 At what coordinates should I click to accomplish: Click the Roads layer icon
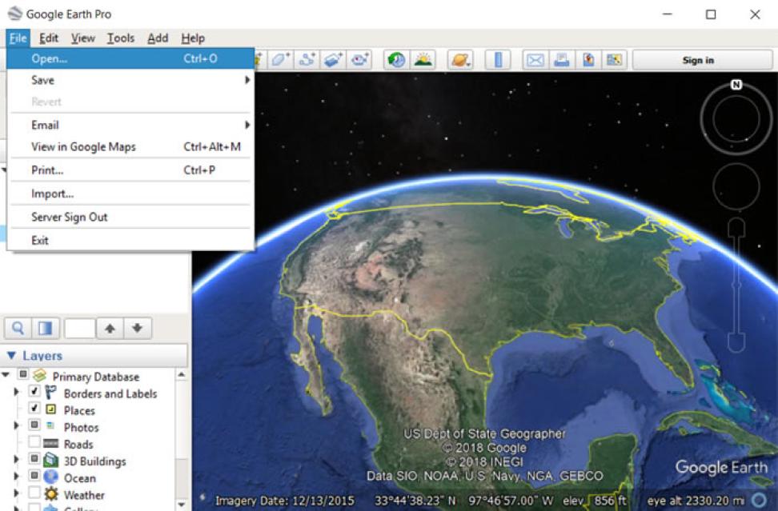pyautogui.click(x=50, y=444)
